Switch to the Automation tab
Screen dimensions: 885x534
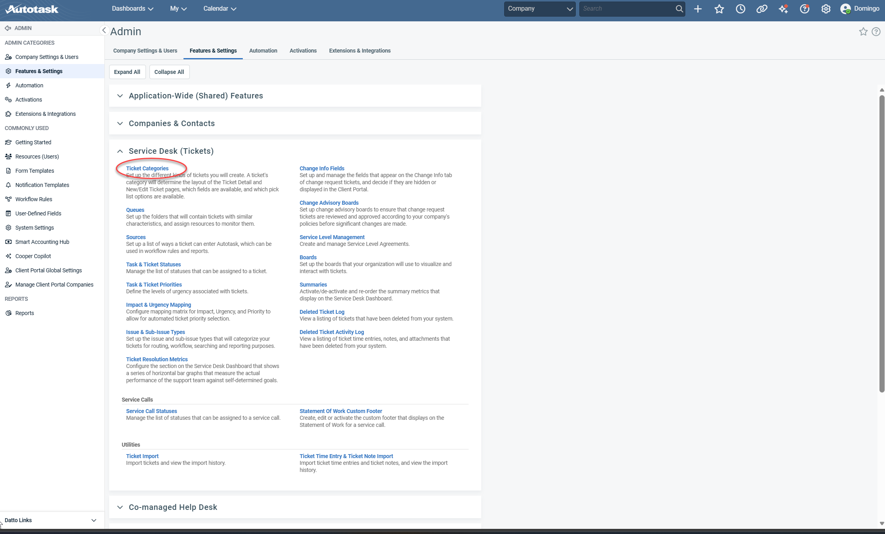(263, 51)
